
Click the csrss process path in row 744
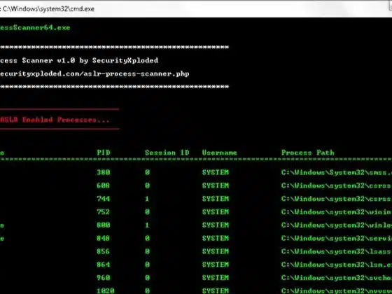(x=337, y=199)
